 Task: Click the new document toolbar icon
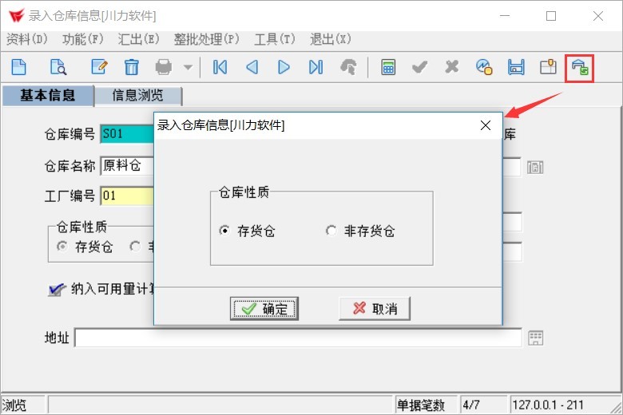tap(18, 67)
